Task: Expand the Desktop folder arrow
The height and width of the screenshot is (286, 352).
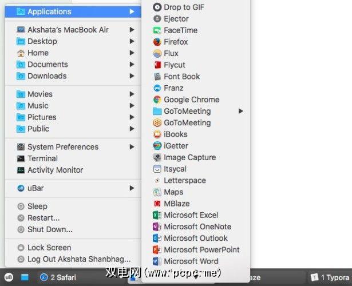Action: (x=132, y=41)
